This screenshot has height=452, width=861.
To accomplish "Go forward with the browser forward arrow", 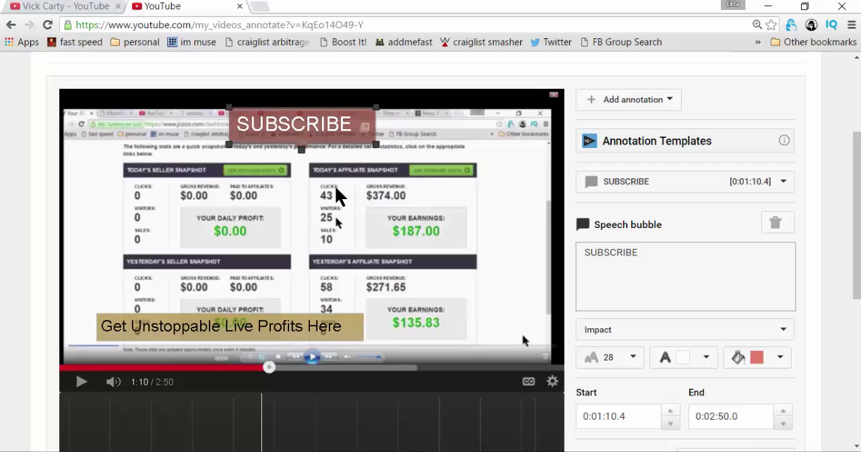I will tap(29, 25).
